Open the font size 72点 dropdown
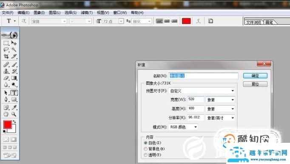Image resolution: width=290 pixels, height=164 pixels. 121,21
